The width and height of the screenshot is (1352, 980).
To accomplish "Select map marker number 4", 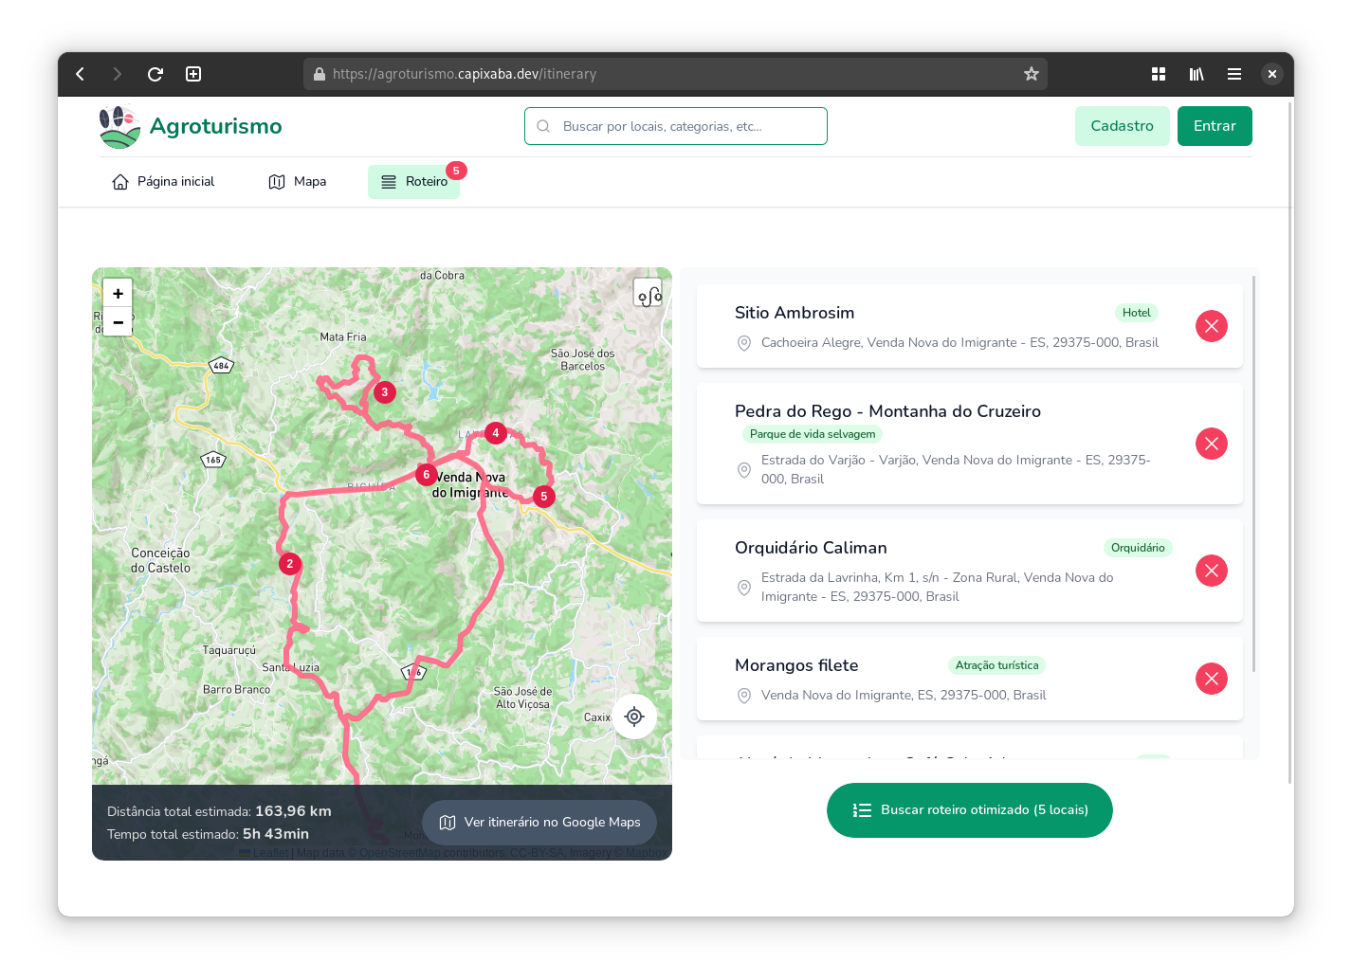I will click(x=495, y=433).
